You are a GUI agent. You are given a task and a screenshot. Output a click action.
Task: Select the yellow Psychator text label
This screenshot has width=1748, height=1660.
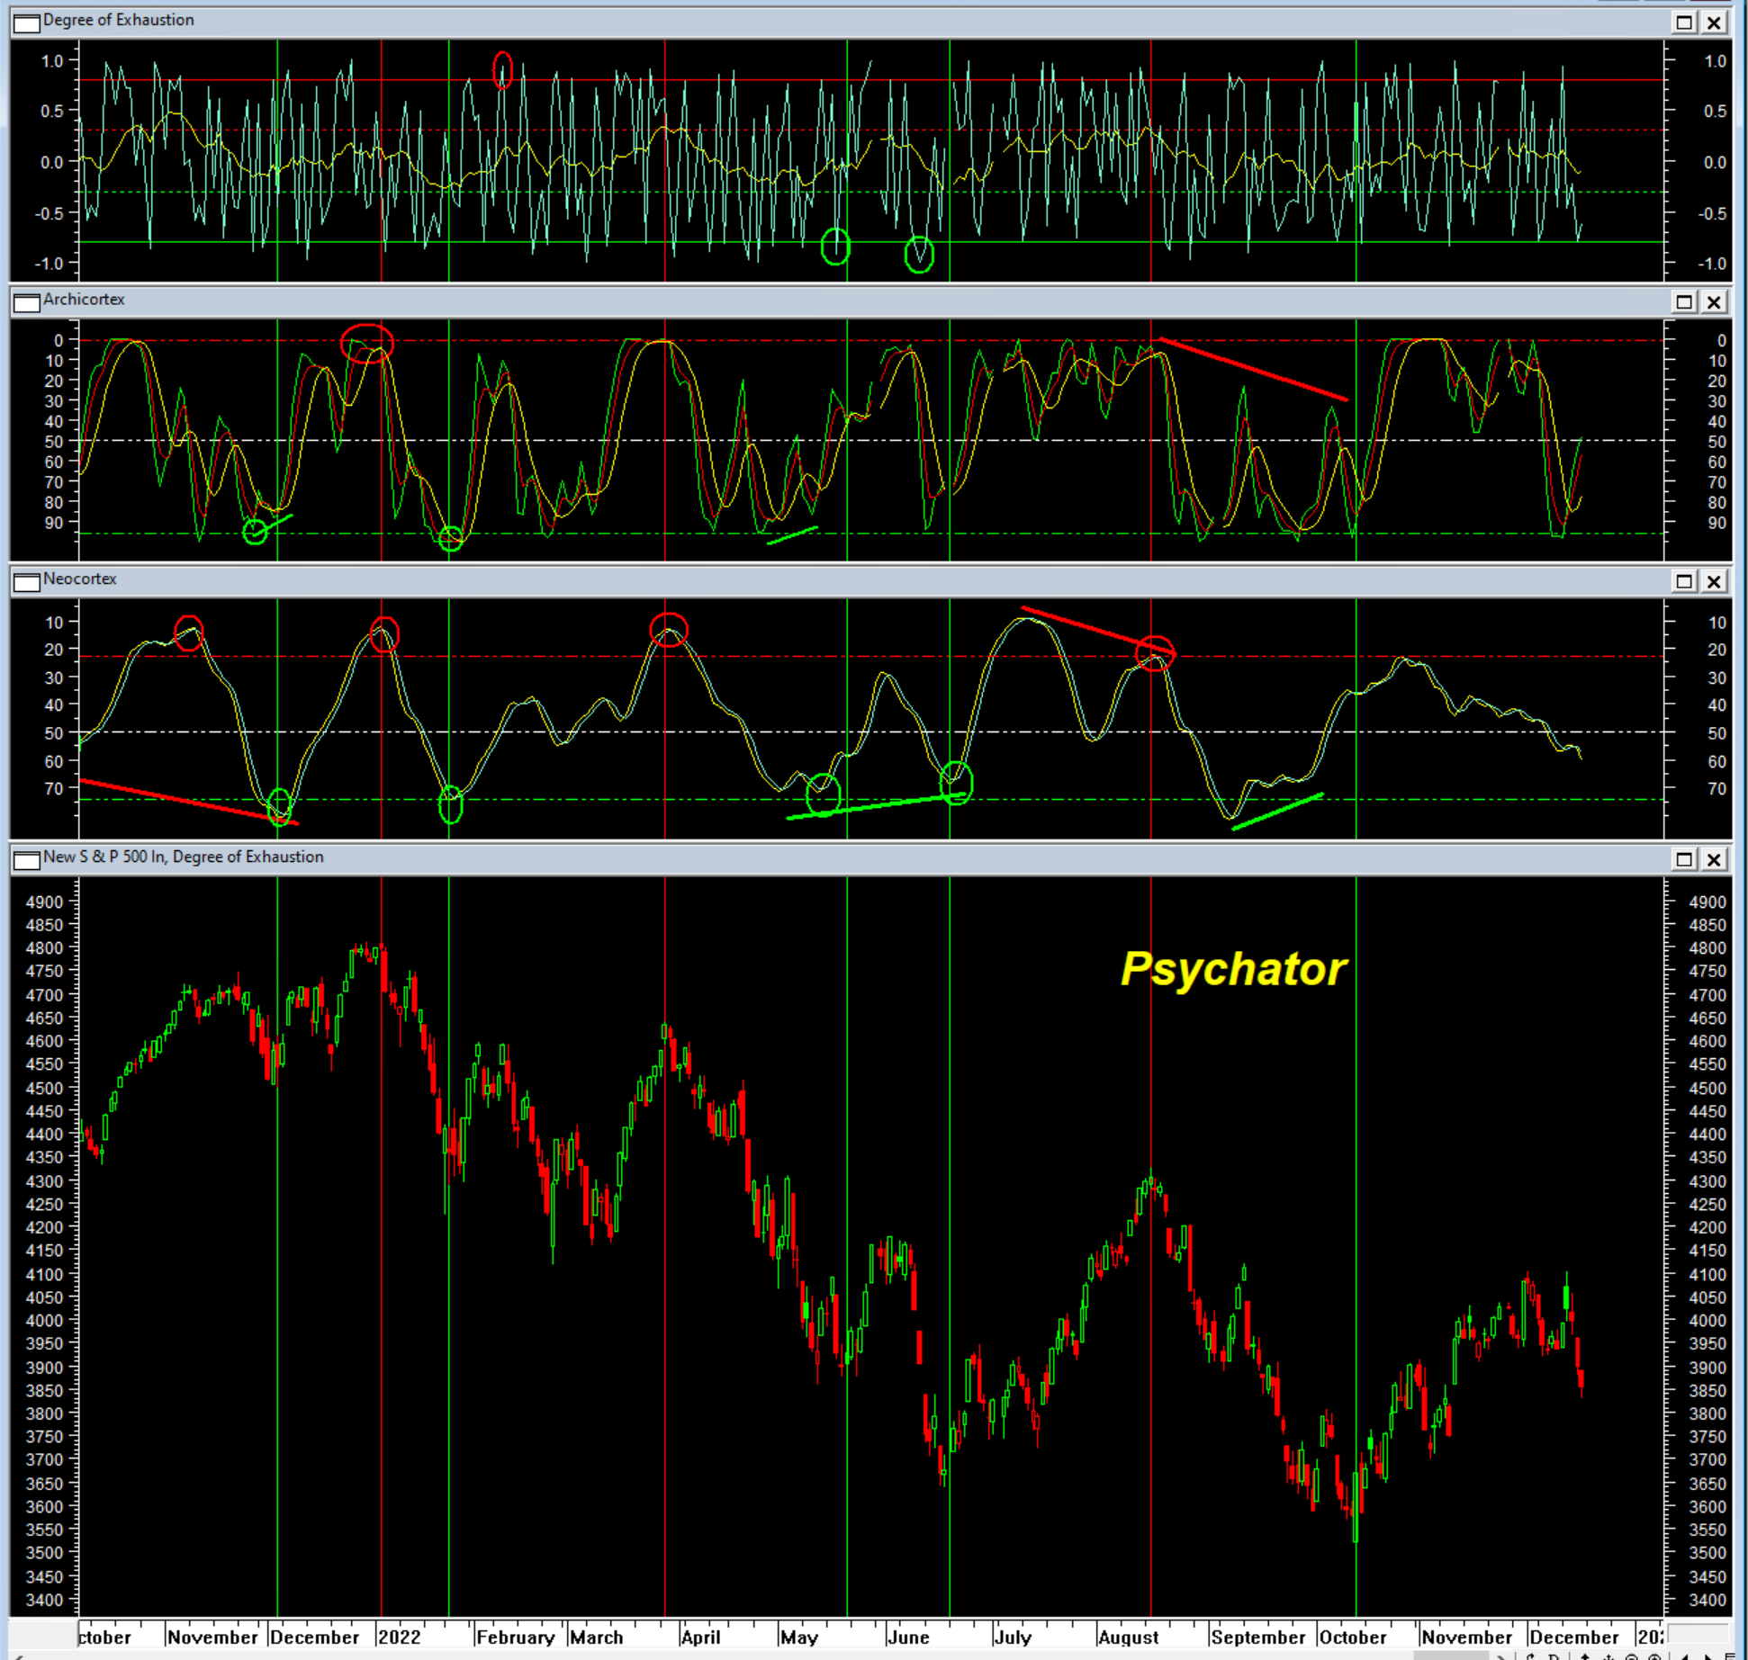pos(1233,969)
